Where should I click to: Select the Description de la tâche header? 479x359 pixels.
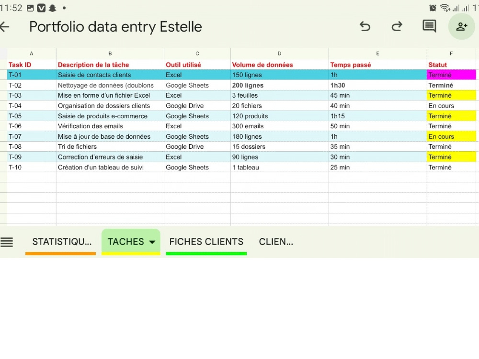click(110, 65)
